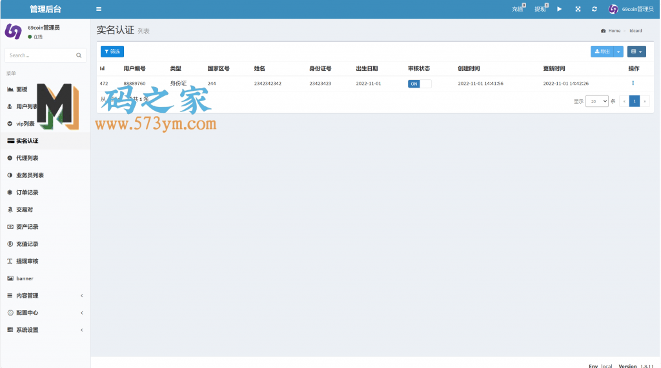Image resolution: width=661 pixels, height=368 pixels.
Task: Open row 472 actions three-dot menu
Action: pos(633,83)
